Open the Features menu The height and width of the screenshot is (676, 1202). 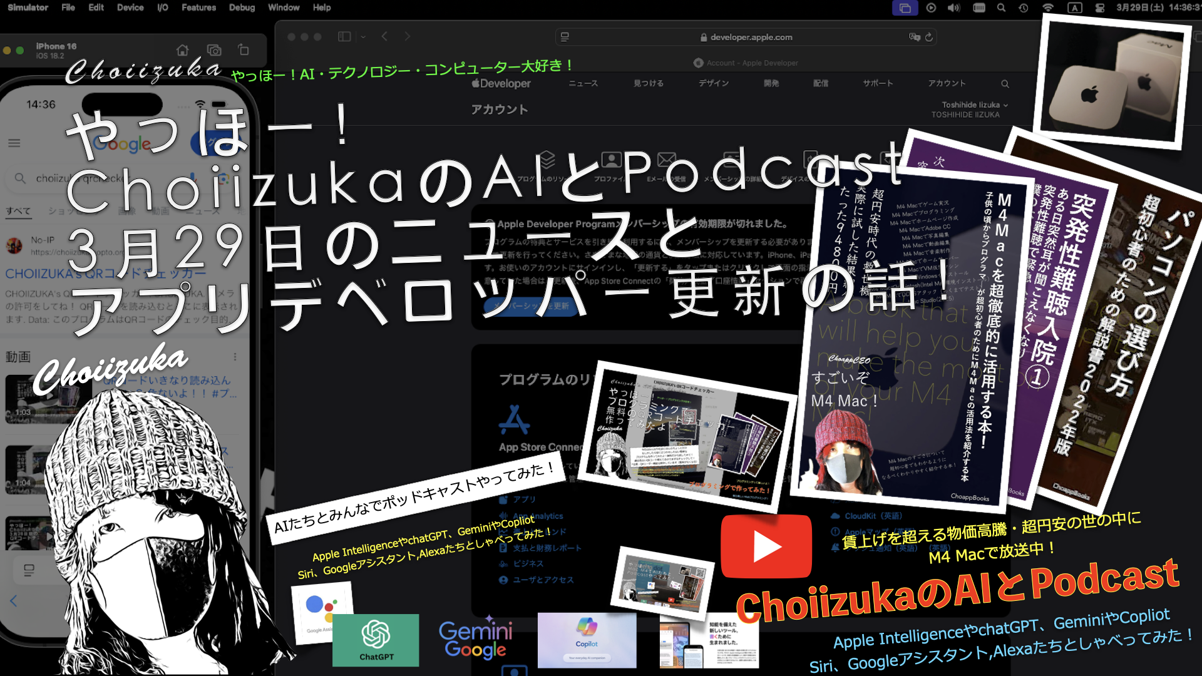pos(198,8)
